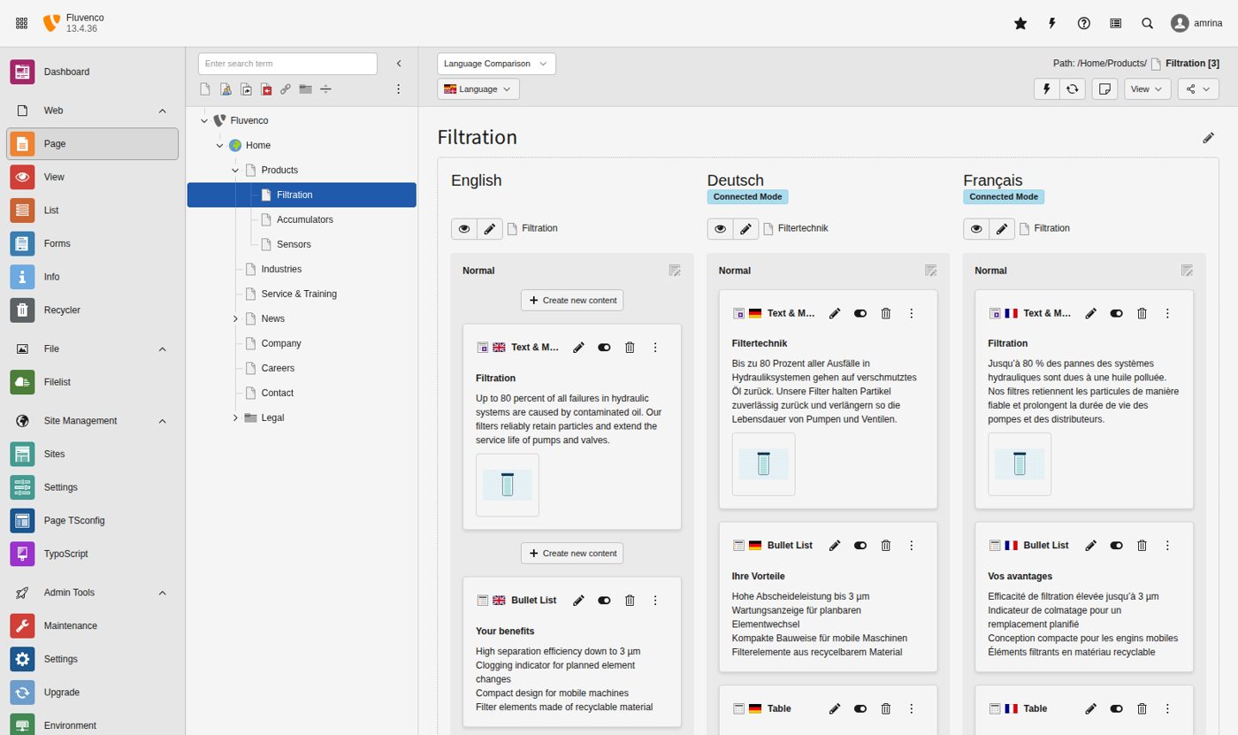The height and width of the screenshot is (735, 1238).
Task: Select Accumulators page in tree
Action: (x=305, y=219)
